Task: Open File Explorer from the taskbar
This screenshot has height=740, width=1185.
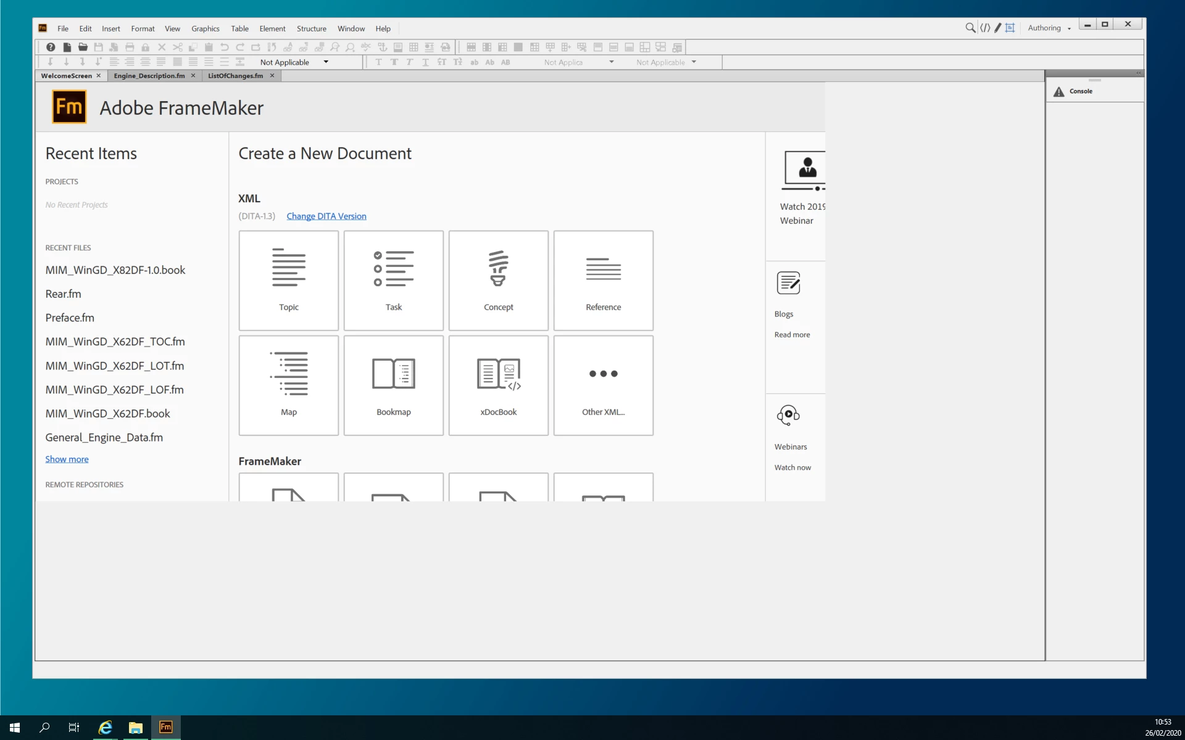Action: pos(135,727)
